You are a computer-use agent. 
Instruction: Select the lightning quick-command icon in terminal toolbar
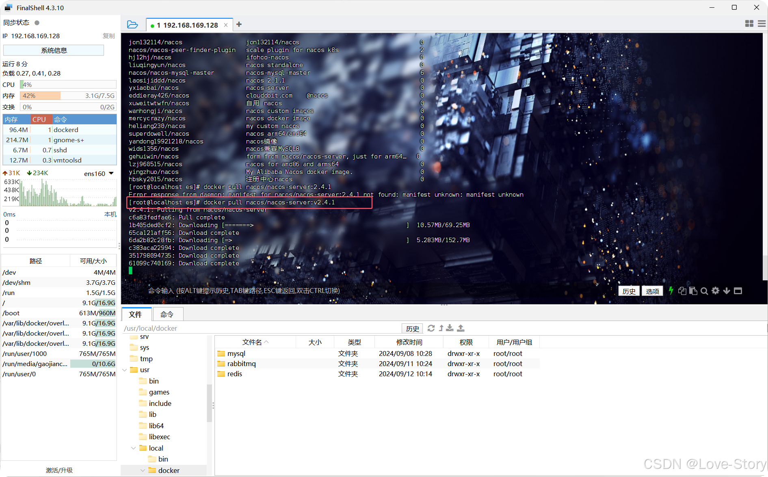point(671,291)
